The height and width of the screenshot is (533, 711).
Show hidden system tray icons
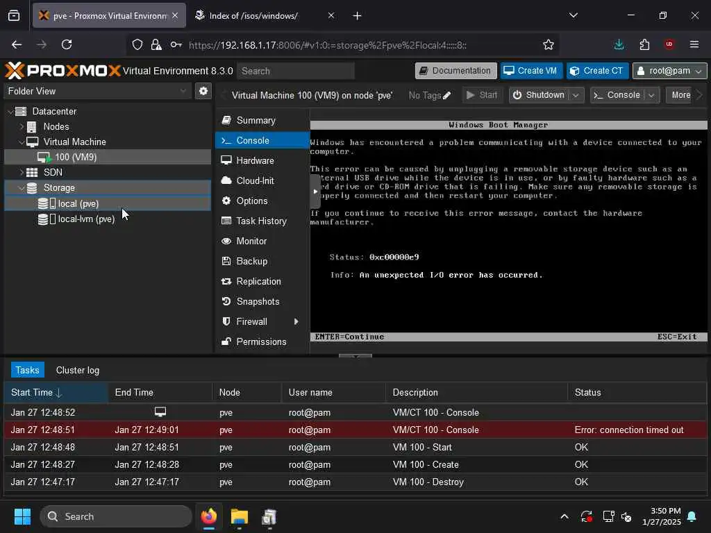click(564, 516)
